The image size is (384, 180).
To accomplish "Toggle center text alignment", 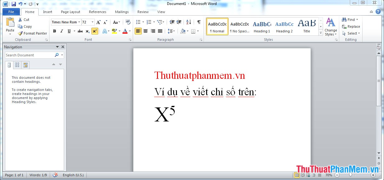I will [146, 31].
